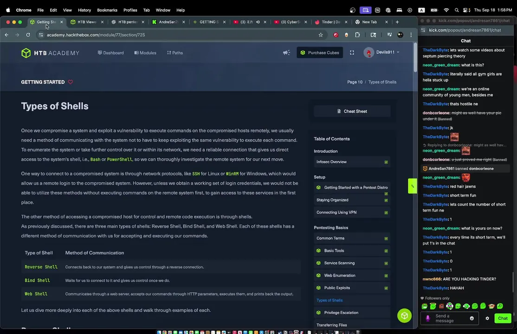517x334 pixels.
Task: Toggle Connecting Using VPN completion checkbox
Action: [x=386, y=212]
